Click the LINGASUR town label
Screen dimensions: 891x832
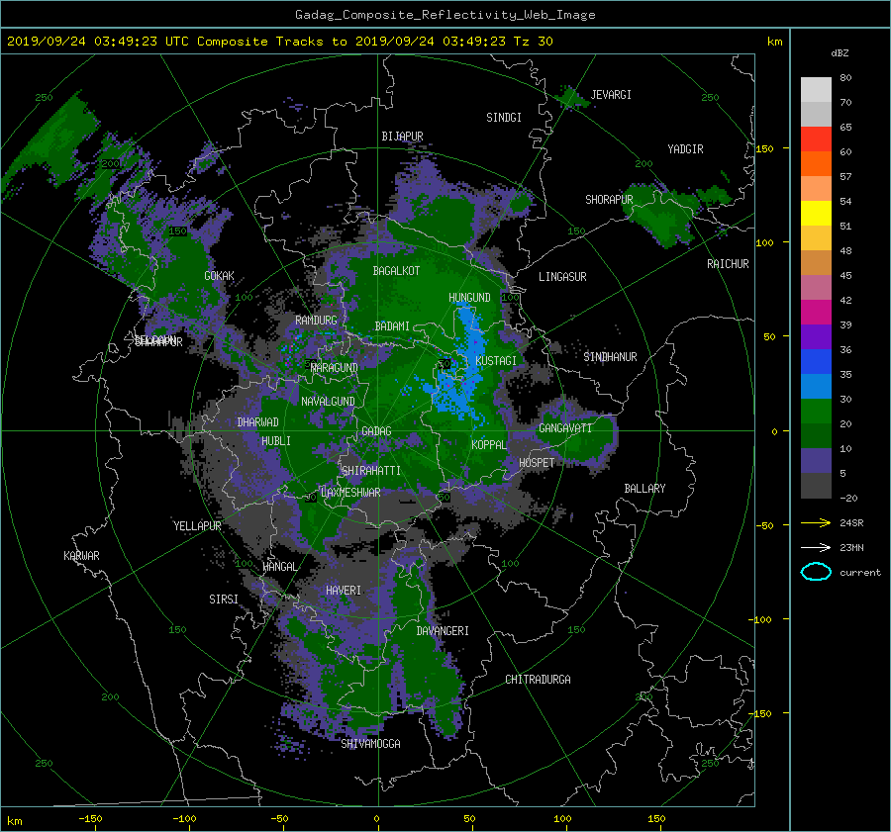click(562, 277)
